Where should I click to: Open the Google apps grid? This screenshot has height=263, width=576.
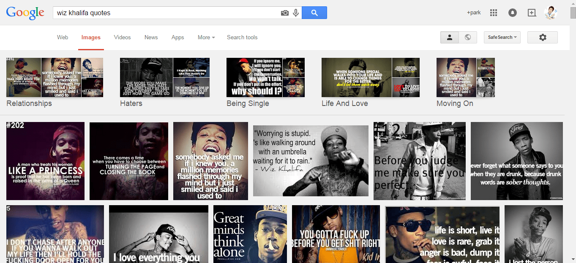[494, 13]
